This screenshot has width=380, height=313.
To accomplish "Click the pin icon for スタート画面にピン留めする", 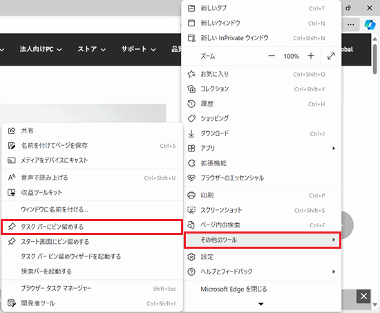I will [12, 241].
